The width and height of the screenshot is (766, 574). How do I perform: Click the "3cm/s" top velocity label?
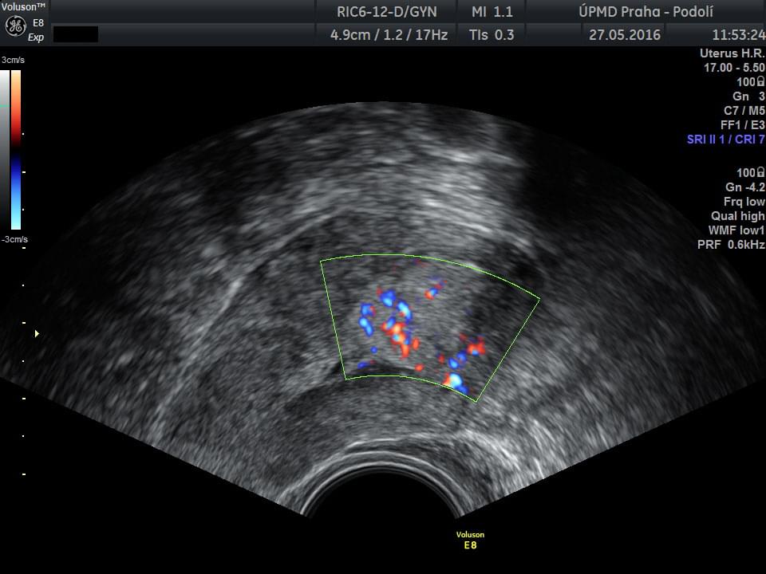(x=13, y=60)
